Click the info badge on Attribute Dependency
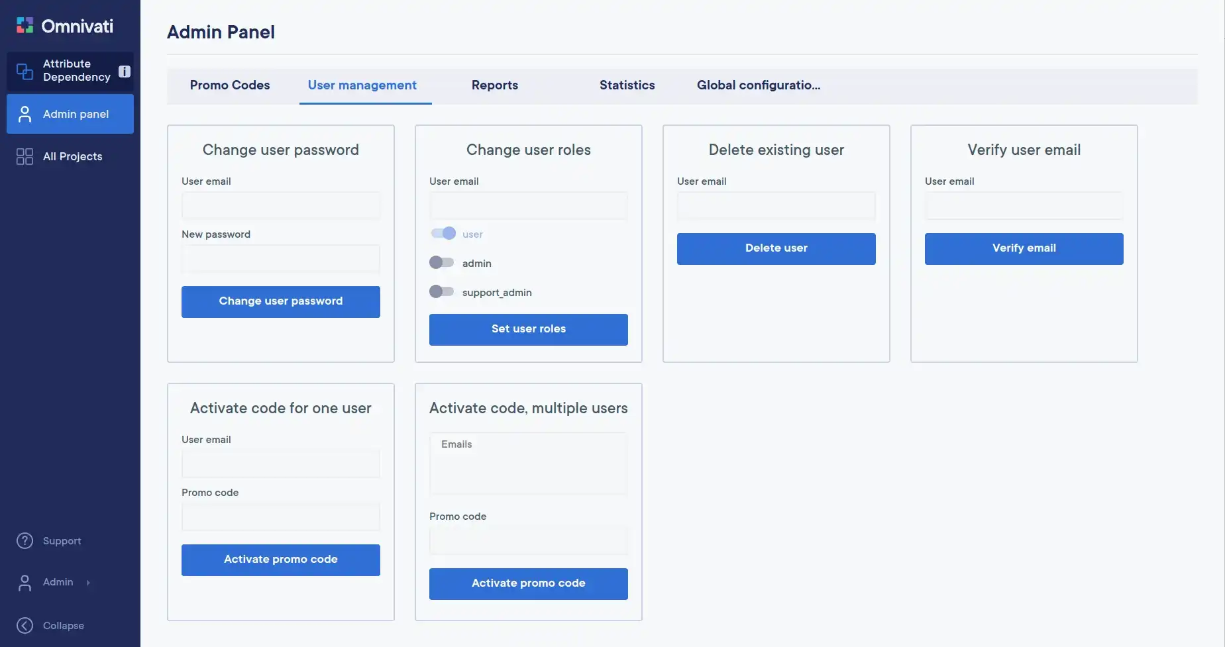 point(124,71)
